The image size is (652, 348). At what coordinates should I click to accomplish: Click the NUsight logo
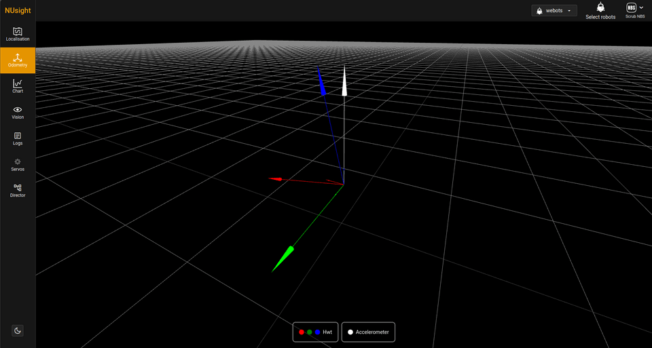click(18, 11)
